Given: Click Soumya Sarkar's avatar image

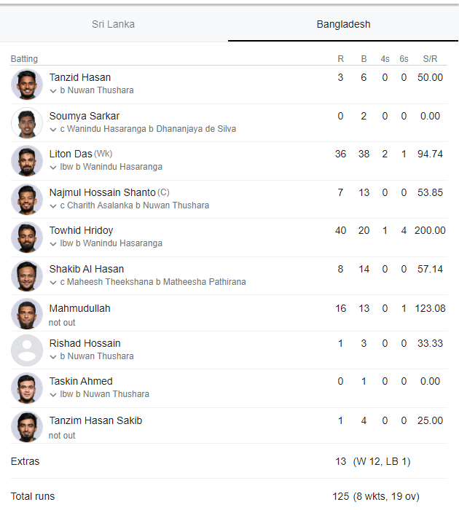Looking at the screenshot, I should point(27,122).
